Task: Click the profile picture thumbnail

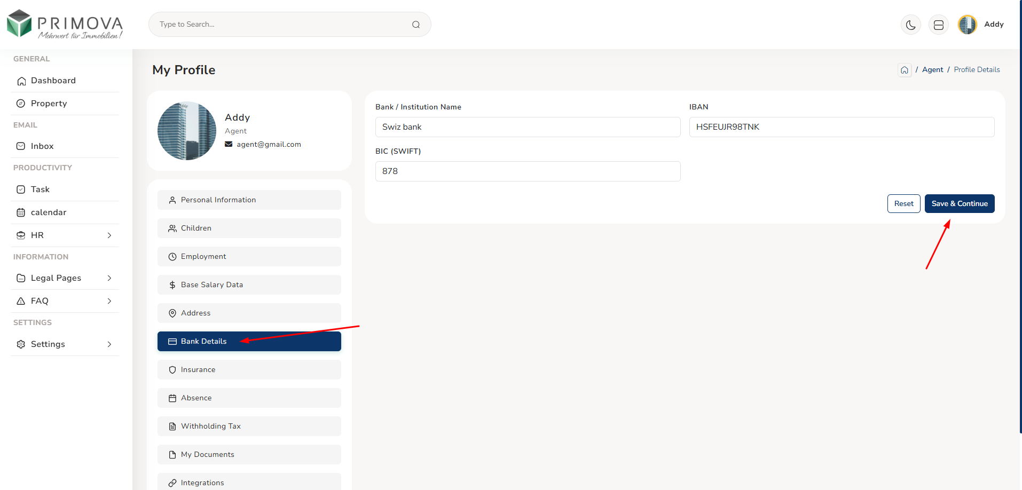Action: click(187, 131)
